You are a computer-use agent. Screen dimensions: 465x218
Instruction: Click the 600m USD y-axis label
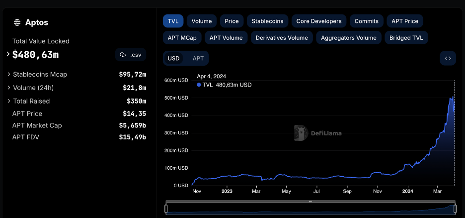coord(176,80)
